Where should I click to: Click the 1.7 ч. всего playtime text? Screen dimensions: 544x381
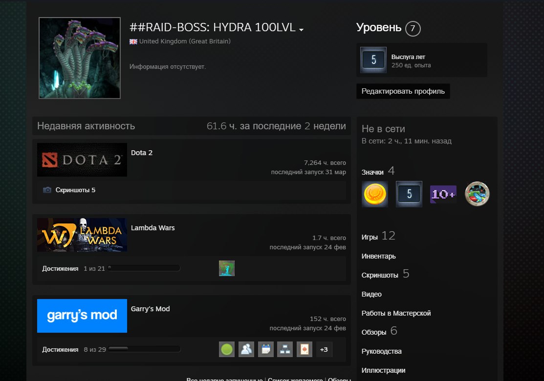pyautogui.click(x=329, y=238)
